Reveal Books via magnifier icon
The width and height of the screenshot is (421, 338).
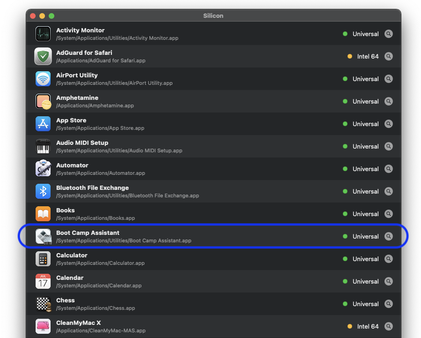(389, 214)
